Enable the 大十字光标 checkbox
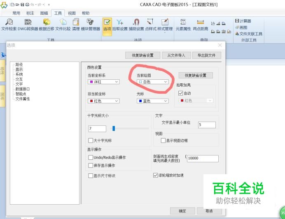Screen dimensions: 285x219 pos(91,141)
